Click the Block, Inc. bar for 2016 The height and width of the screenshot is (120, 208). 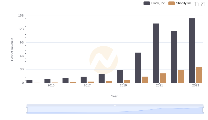66,80
